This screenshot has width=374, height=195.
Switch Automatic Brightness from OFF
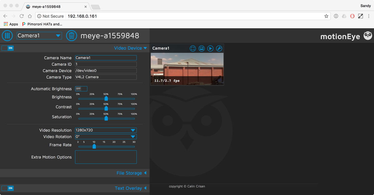pos(81,88)
